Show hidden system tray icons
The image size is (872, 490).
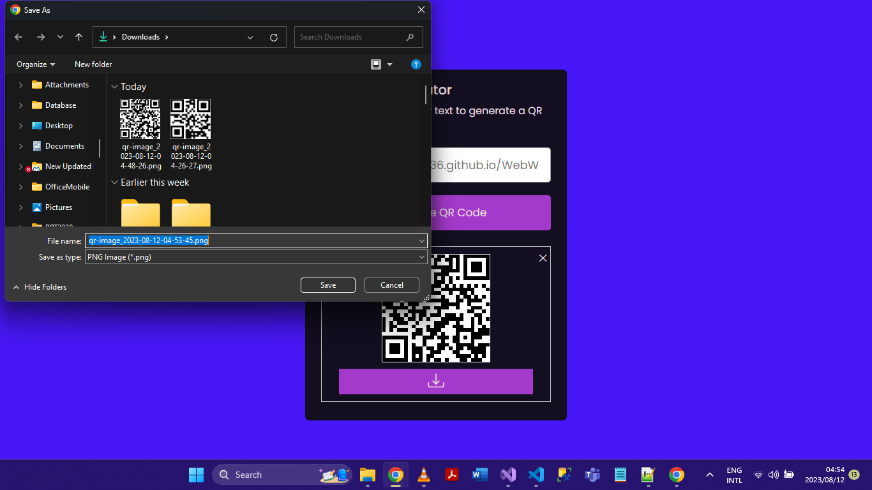[709, 475]
